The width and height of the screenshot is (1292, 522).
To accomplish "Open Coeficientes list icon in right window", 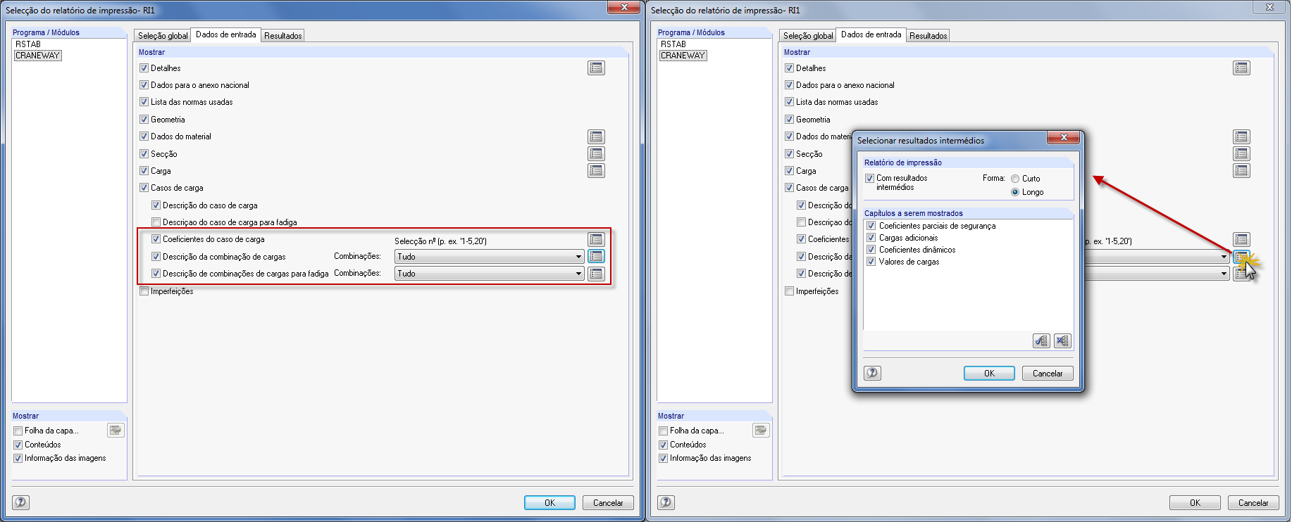I will pos(1241,239).
